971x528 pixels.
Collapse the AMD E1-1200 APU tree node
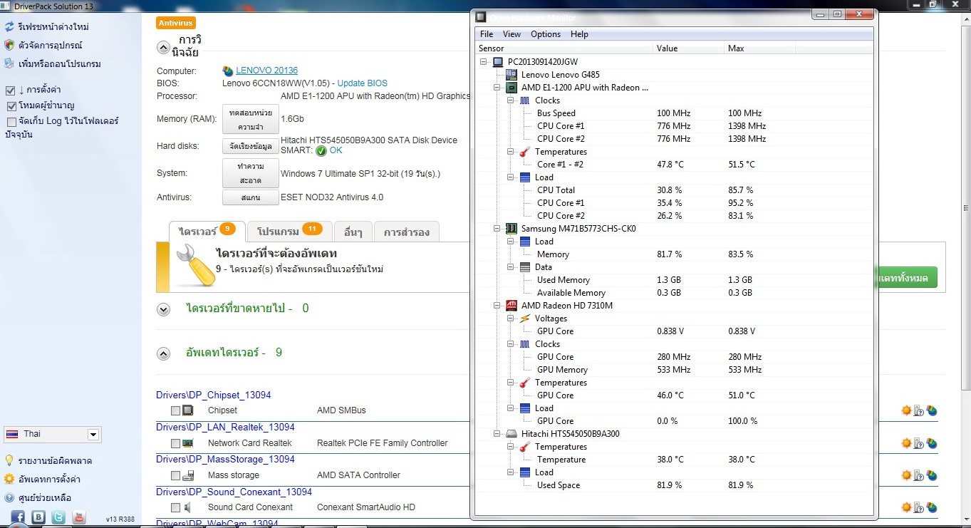(x=497, y=88)
